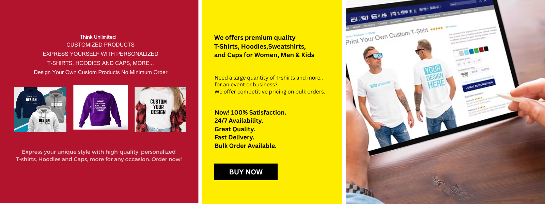Open the Custom Your Design t-shirt image
This screenshot has width=545, height=204.
click(x=160, y=109)
